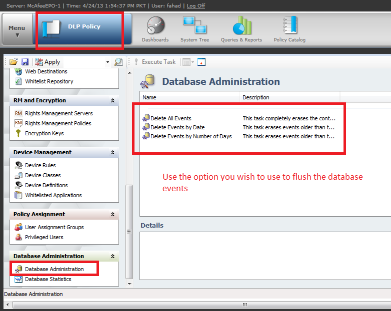Click the DLP Policy flag icon
The image size is (391, 311).
point(51,29)
